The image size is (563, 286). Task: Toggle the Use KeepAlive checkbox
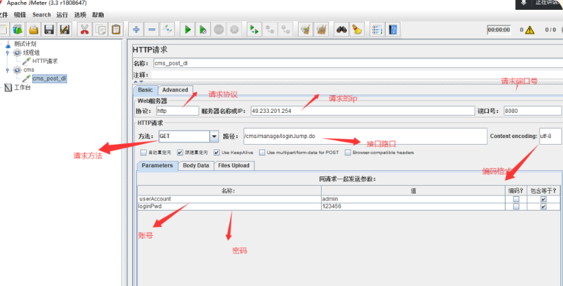coord(217,153)
